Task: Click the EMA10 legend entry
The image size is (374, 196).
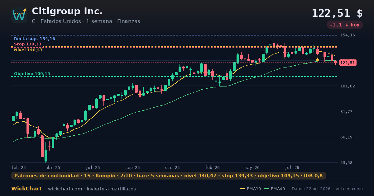Action: [251, 189]
